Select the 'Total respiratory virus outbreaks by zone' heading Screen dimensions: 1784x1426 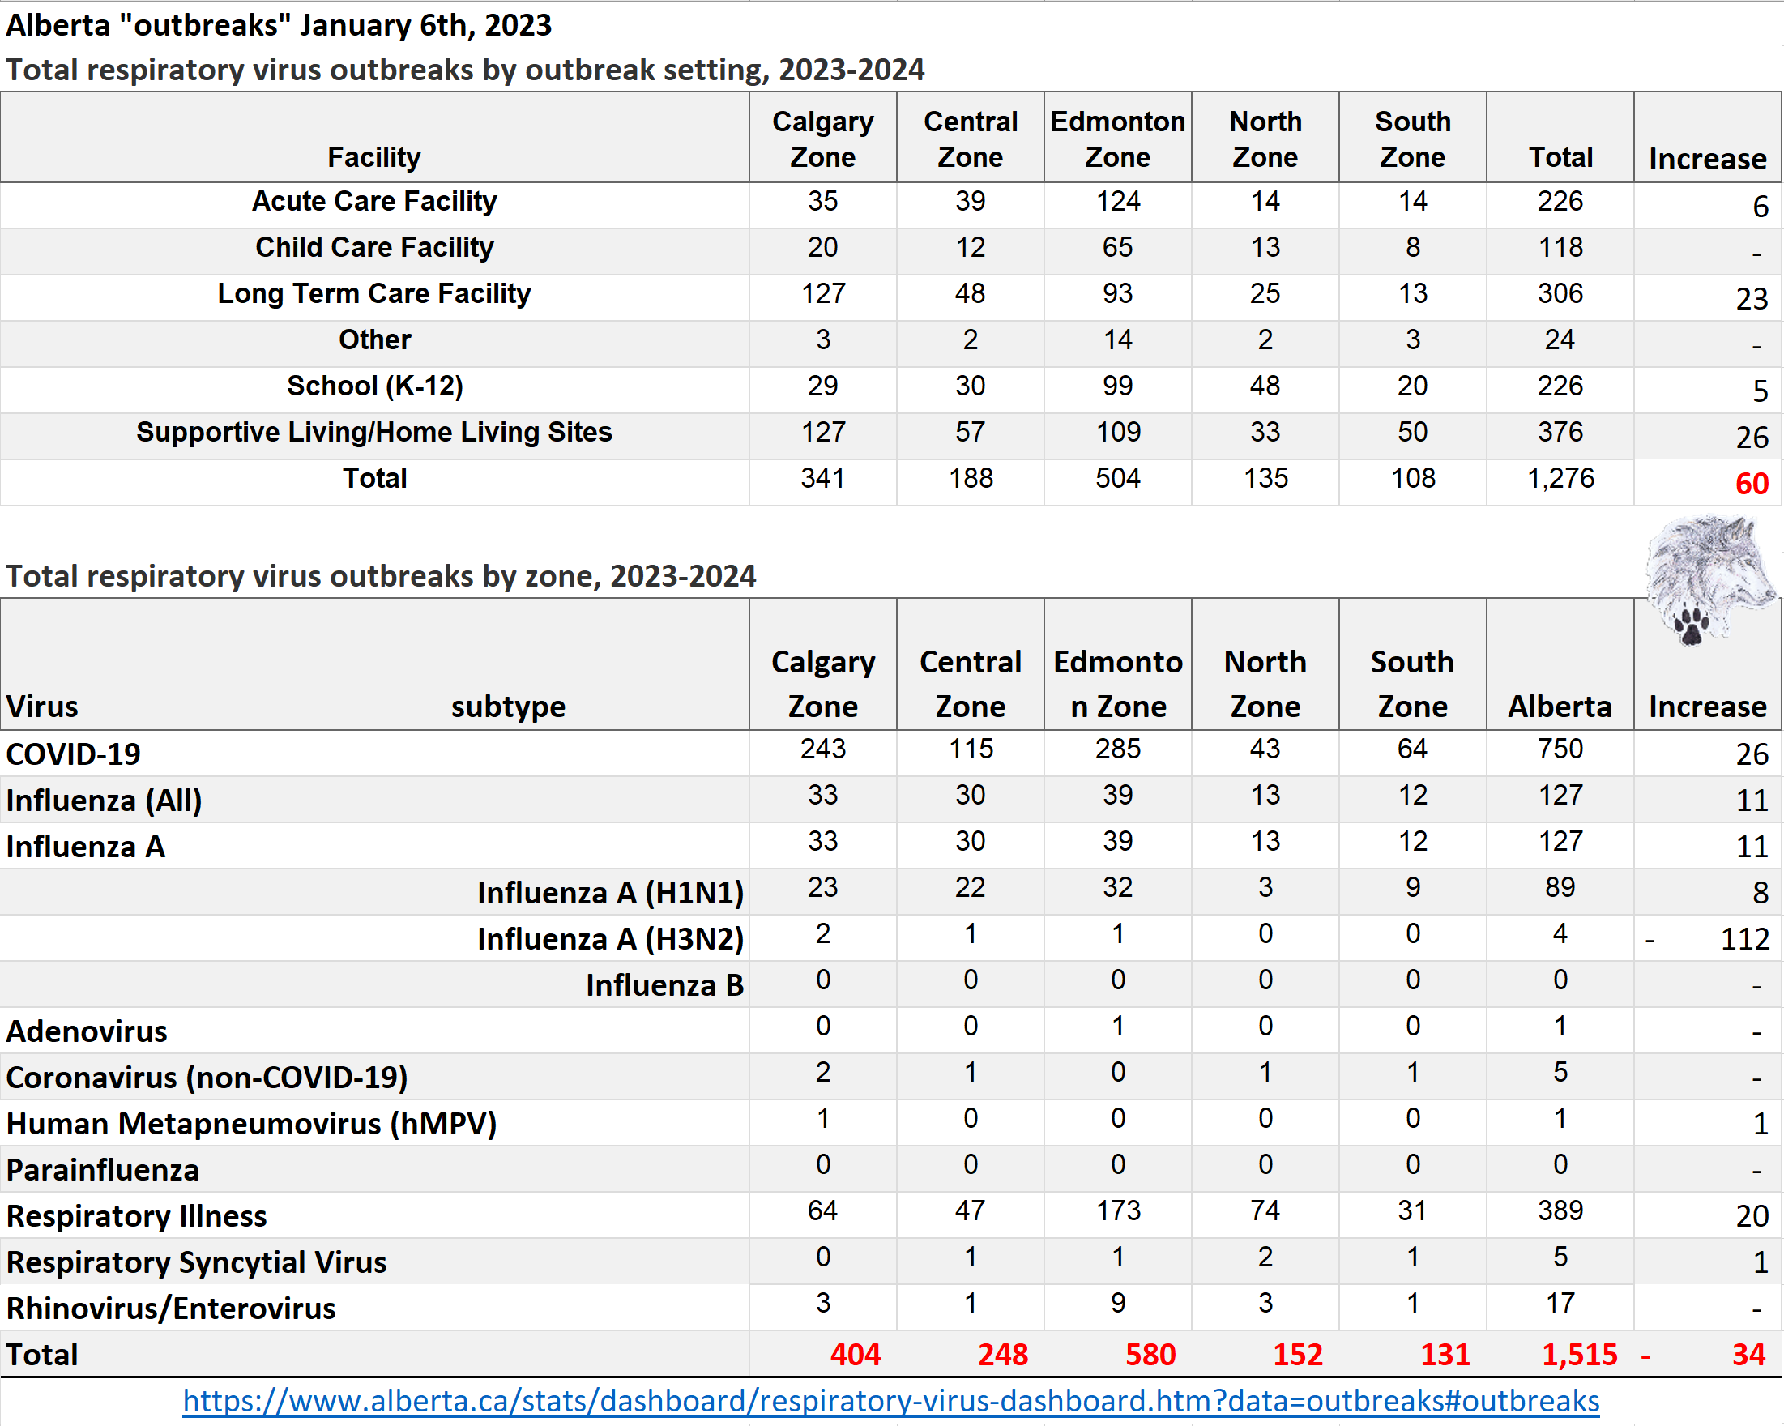tap(381, 576)
